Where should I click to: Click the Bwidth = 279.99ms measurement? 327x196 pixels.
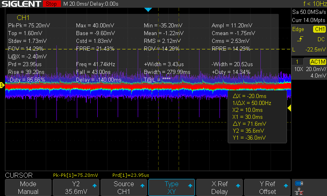pos(167,72)
